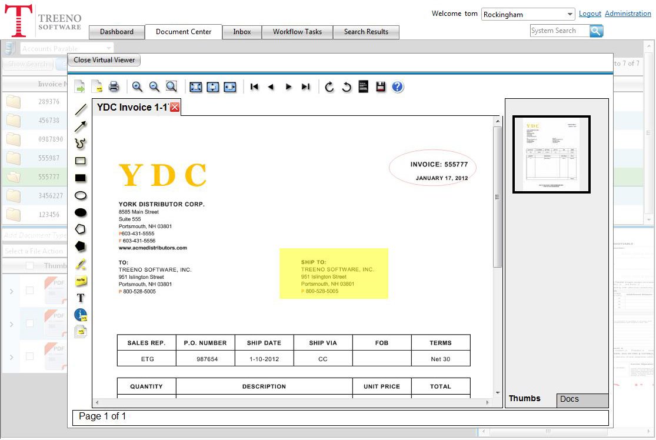The image size is (656, 440).
Task: Select the outlined Rectangle tool
Action: (x=81, y=161)
